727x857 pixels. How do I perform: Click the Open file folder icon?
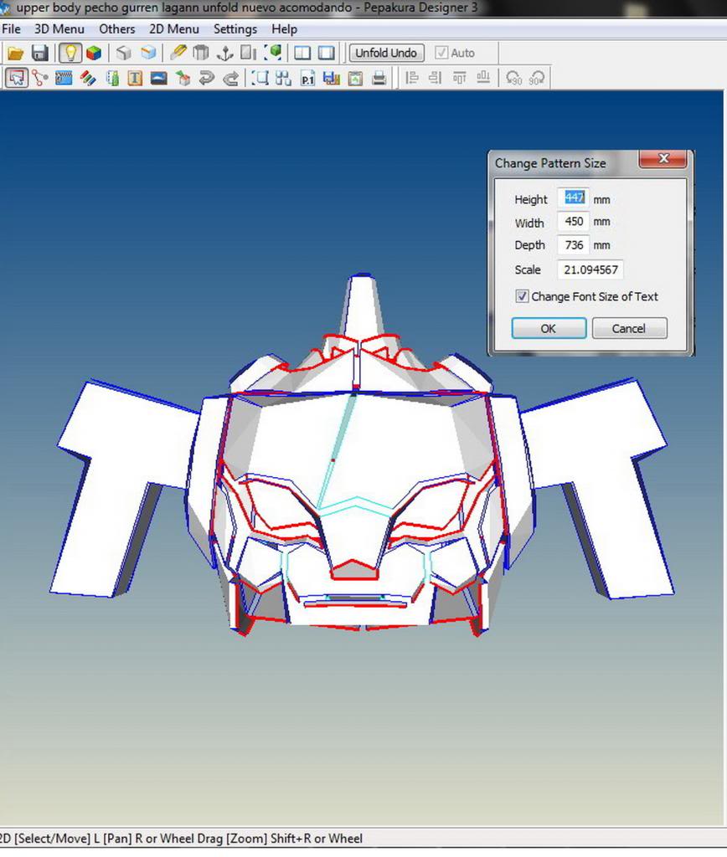pyautogui.click(x=15, y=53)
